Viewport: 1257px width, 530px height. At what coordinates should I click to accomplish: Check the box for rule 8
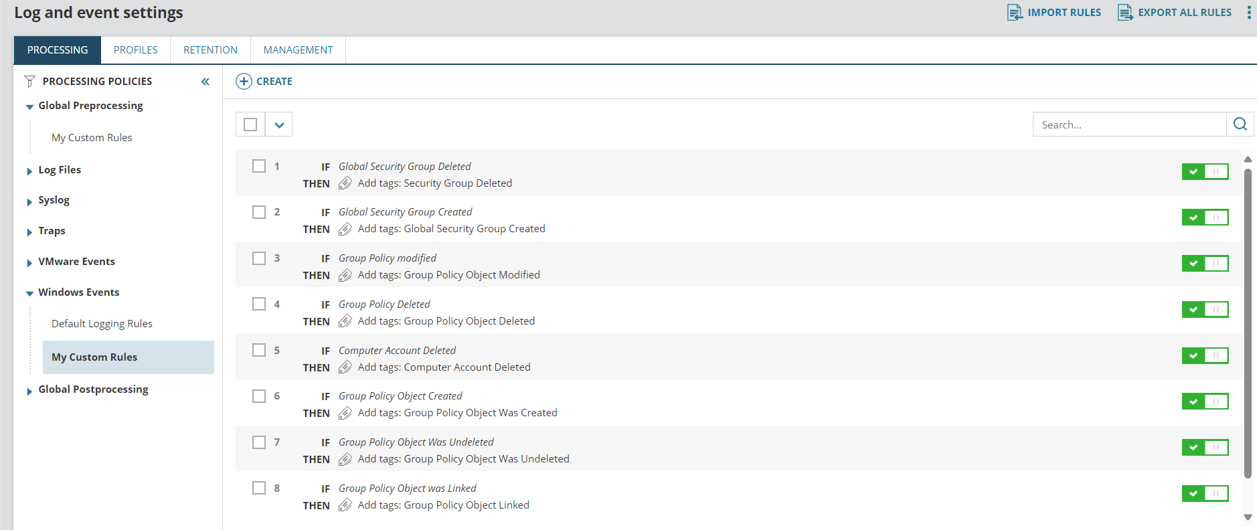pos(259,488)
